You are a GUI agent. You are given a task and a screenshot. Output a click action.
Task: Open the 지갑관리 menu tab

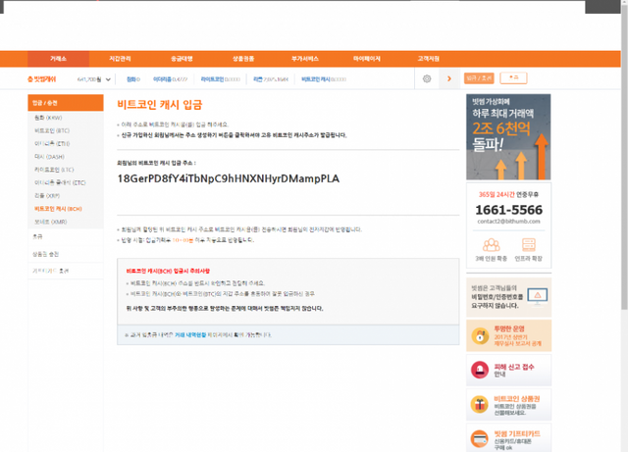click(x=120, y=59)
